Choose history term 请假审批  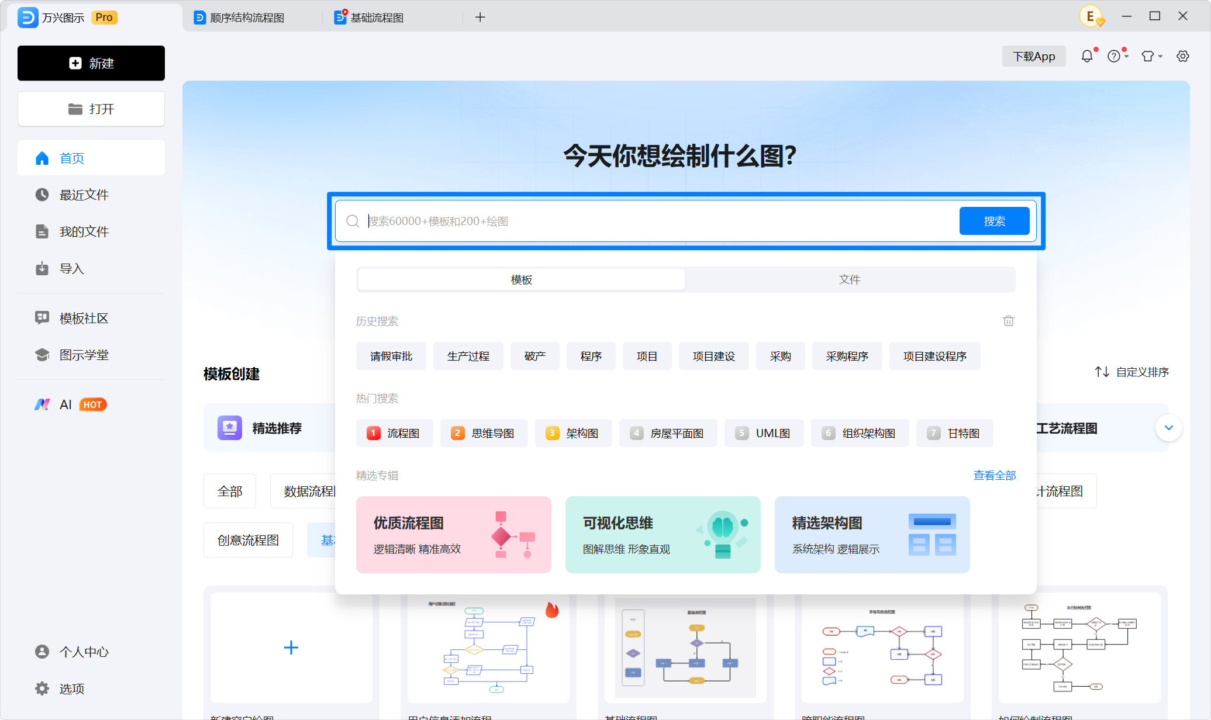click(x=391, y=356)
